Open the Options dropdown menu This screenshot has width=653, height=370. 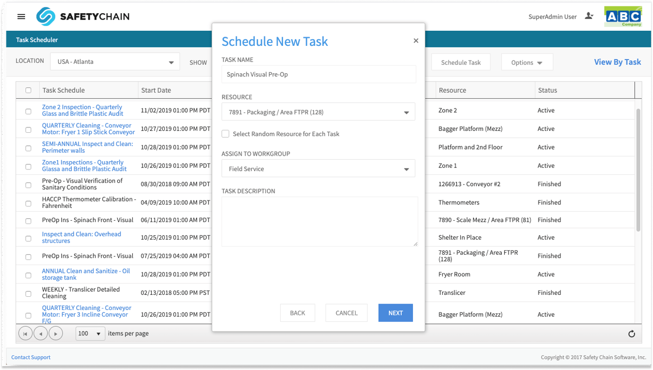[x=527, y=62]
